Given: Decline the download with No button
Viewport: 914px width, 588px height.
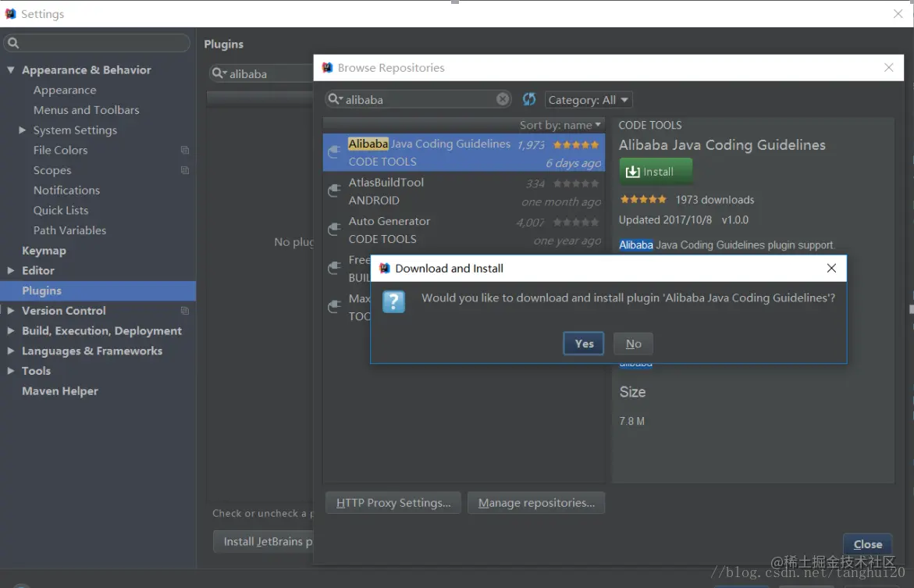Looking at the screenshot, I should click(633, 344).
